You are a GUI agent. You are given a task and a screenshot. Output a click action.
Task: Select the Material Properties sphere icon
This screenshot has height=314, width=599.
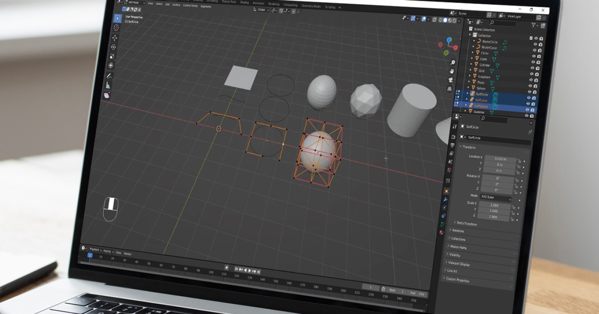[442, 231]
